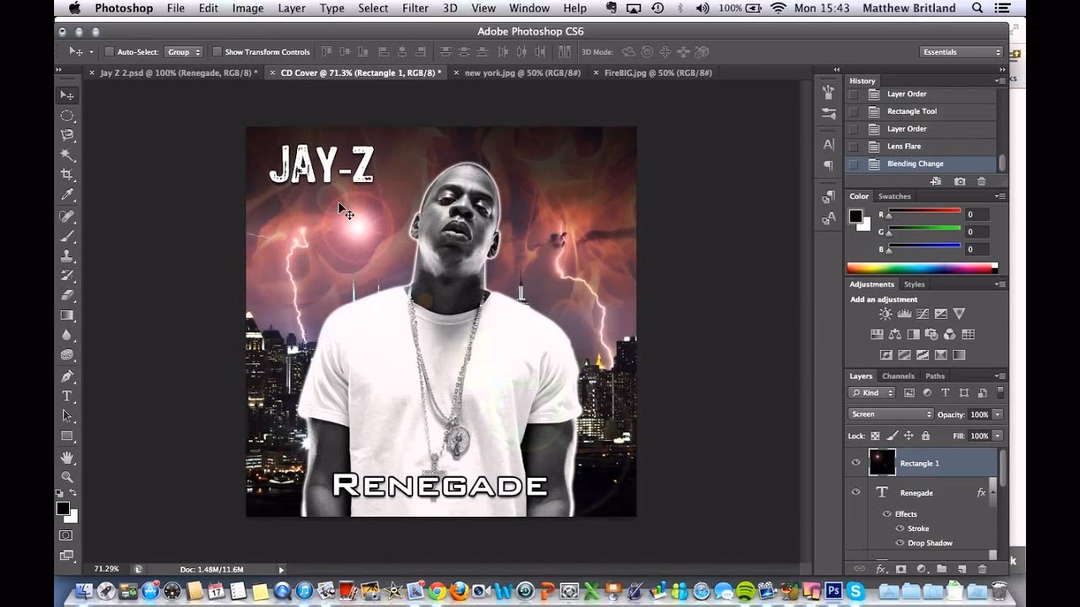Viewport: 1080px width, 607px height.
Task: Switch to the Channels tab
Action: coord(899,376)
